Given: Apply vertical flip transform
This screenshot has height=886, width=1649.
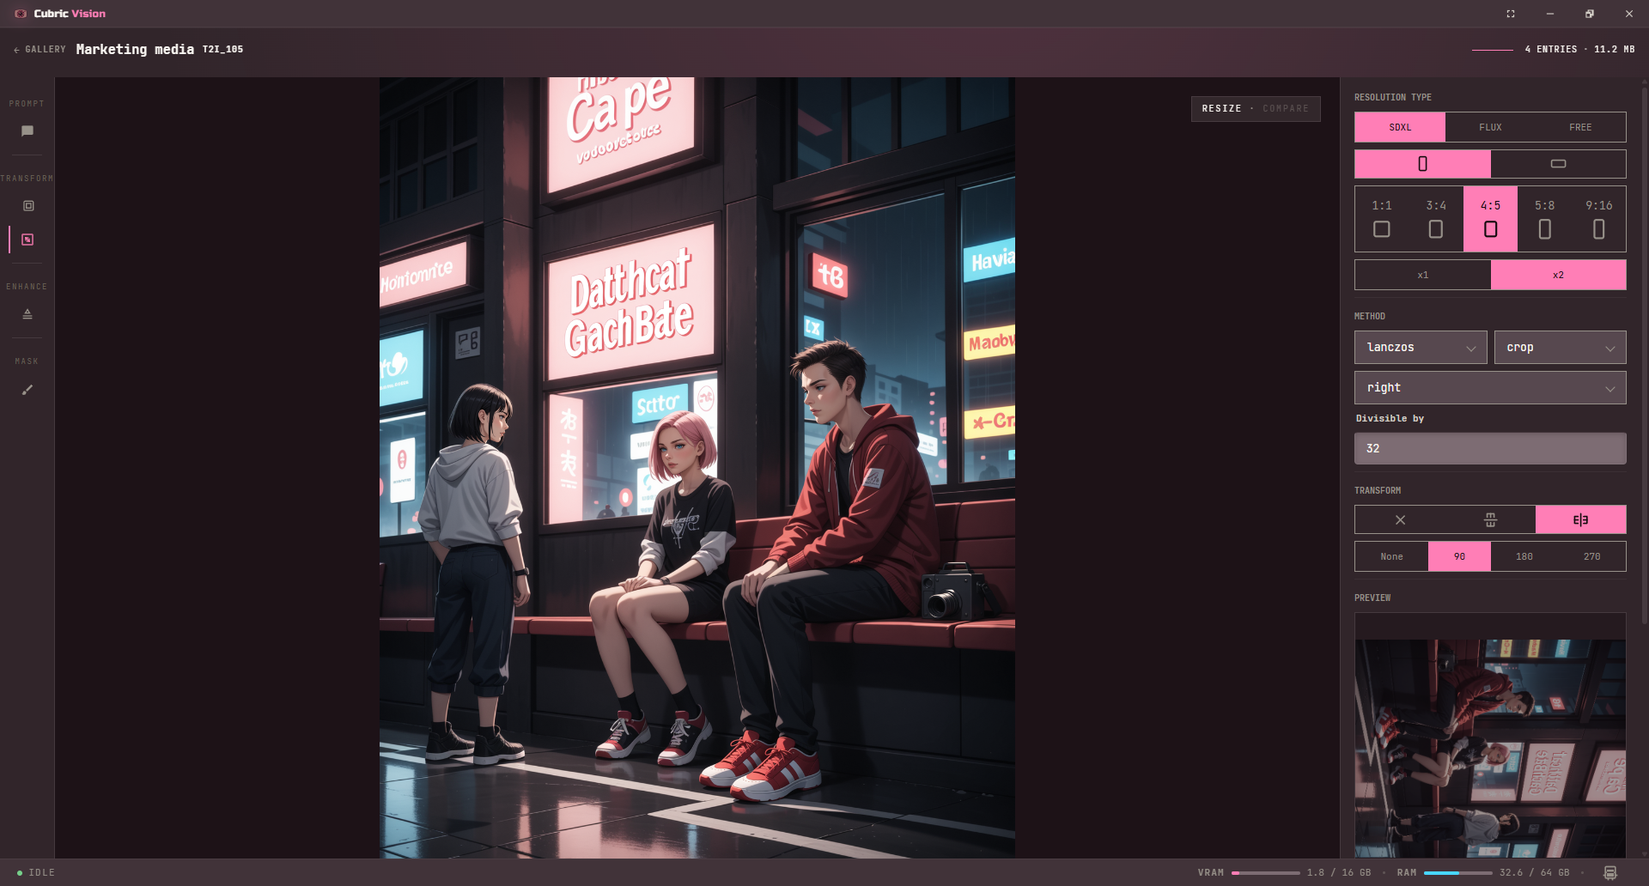Looking at the screenshot, I should (x=1490, y=520).
